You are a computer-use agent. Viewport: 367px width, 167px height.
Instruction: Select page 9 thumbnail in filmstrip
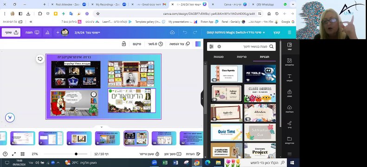tap(108, 138)
